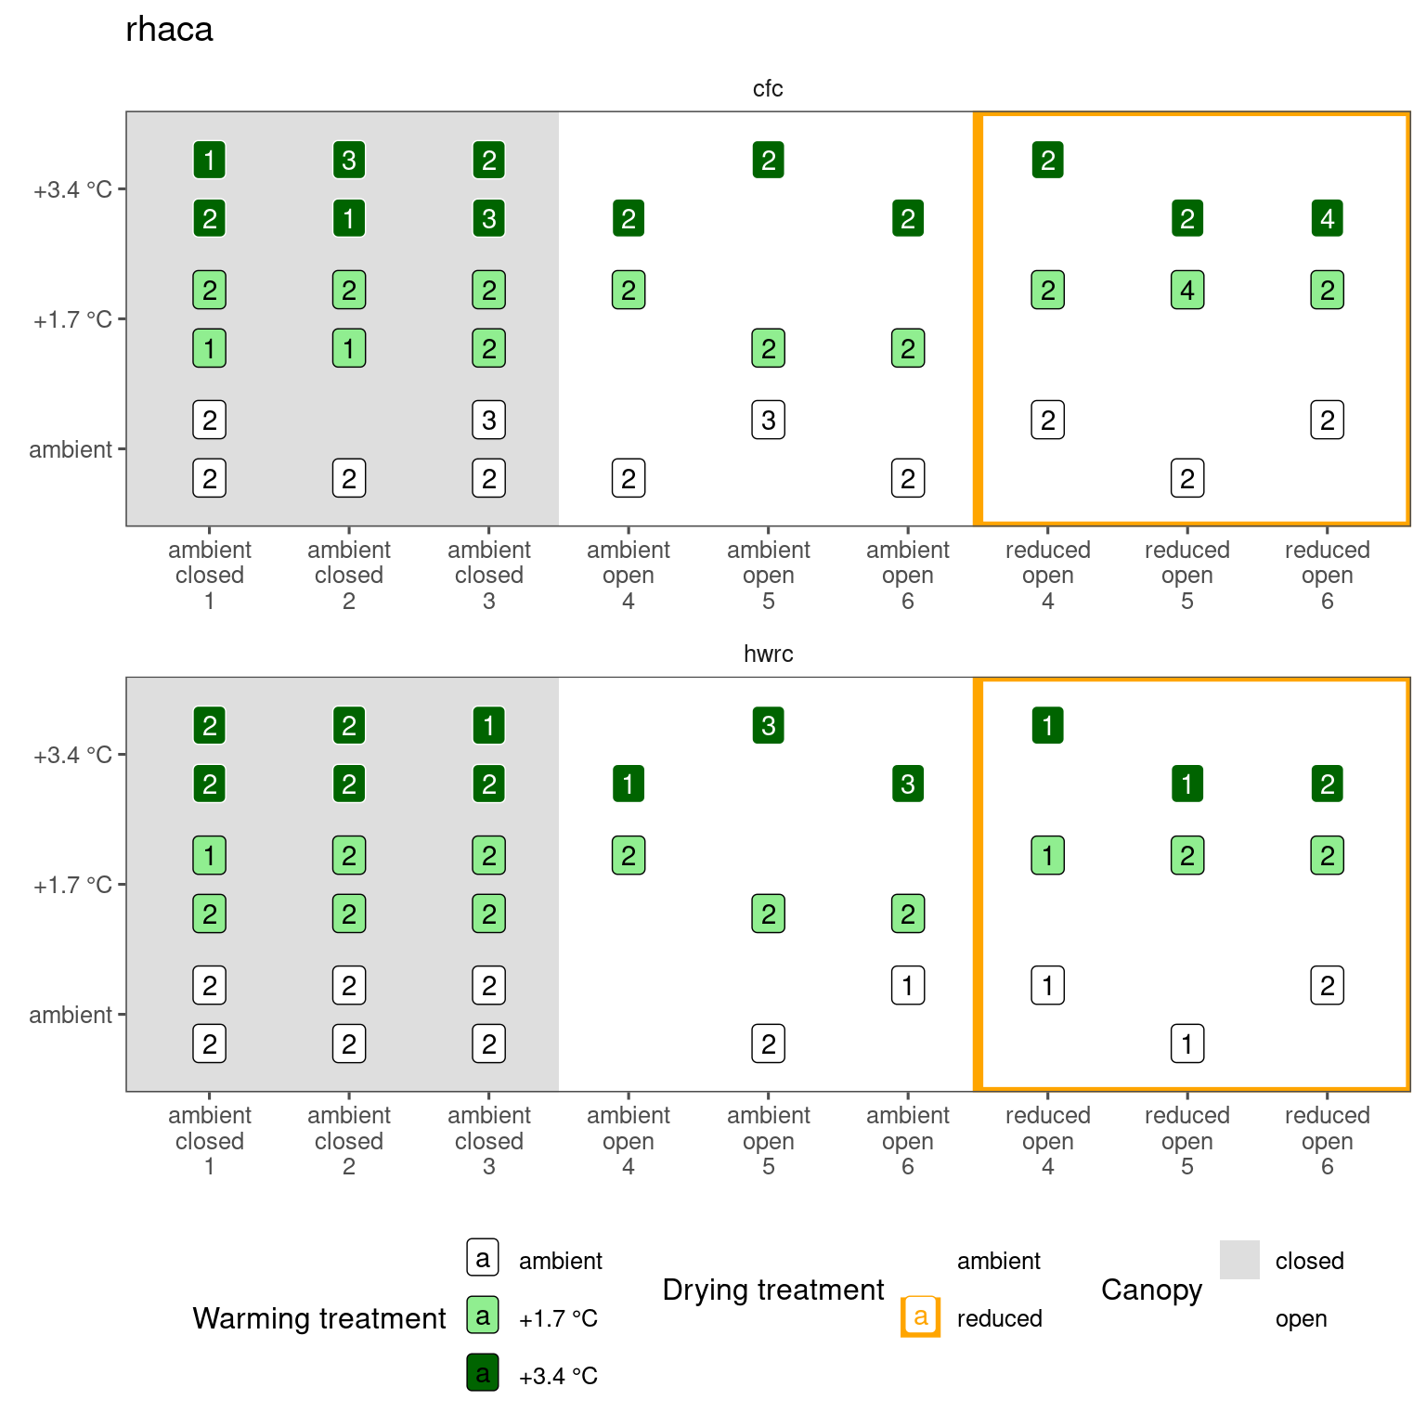Click the light green 4 tile in cfc panel

click(x=1186, y=290)
